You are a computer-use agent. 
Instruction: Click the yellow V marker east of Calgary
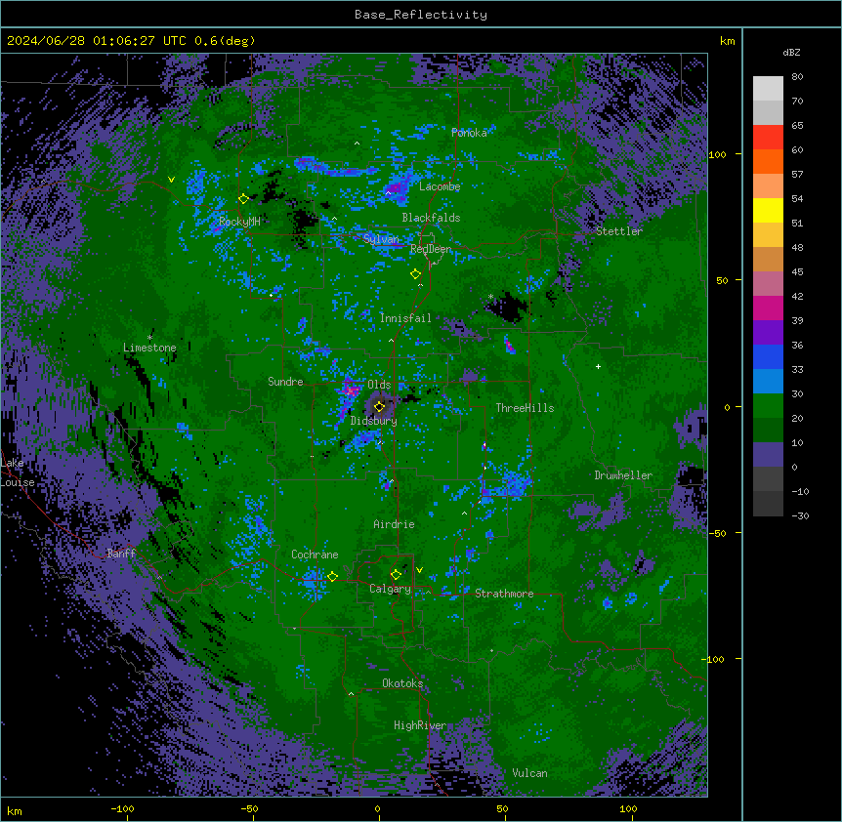coord(419,570)
